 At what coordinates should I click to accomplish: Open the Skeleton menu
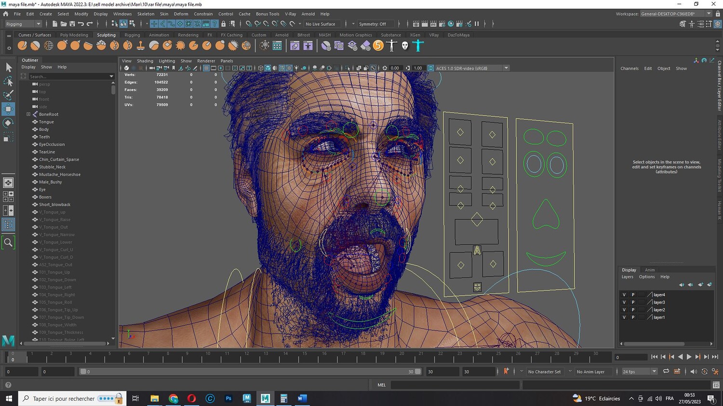(x=146, y=14)
